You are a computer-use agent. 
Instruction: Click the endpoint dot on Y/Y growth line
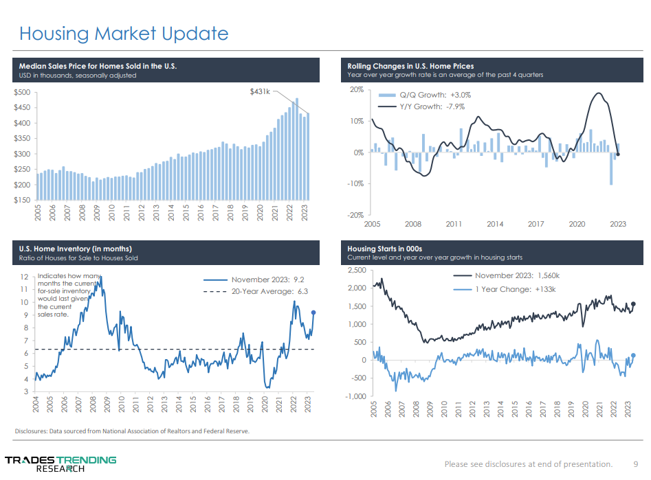coord(618,154)
